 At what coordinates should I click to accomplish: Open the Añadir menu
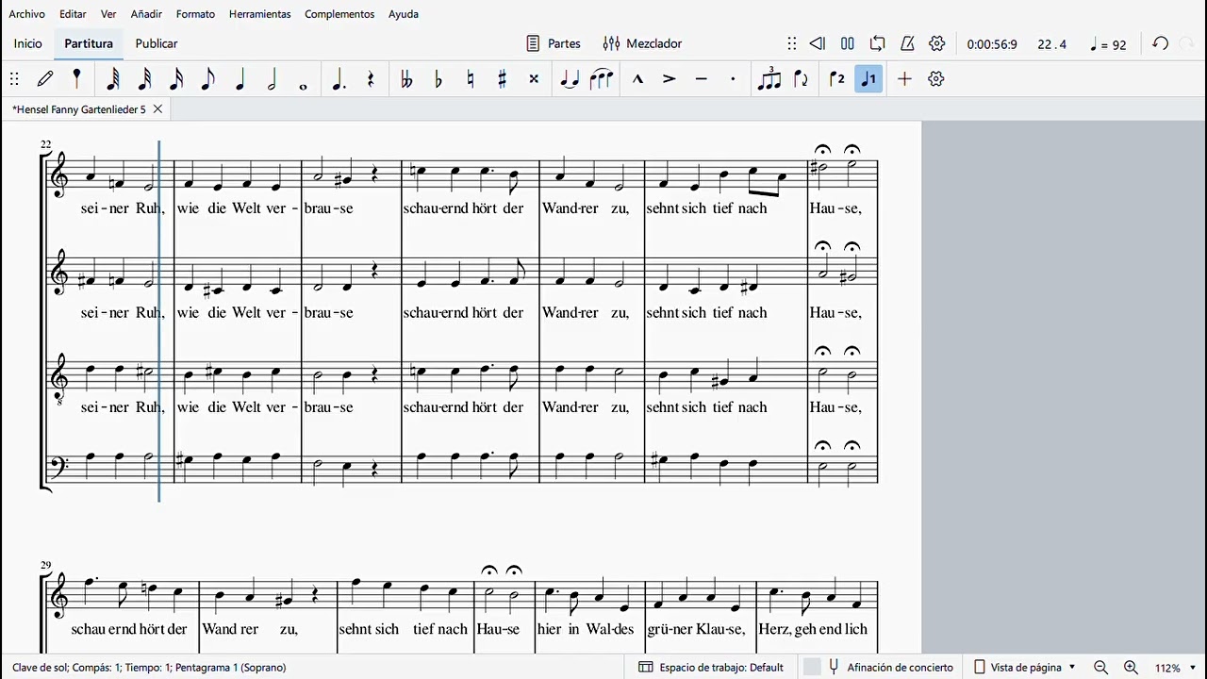[146, 14]
